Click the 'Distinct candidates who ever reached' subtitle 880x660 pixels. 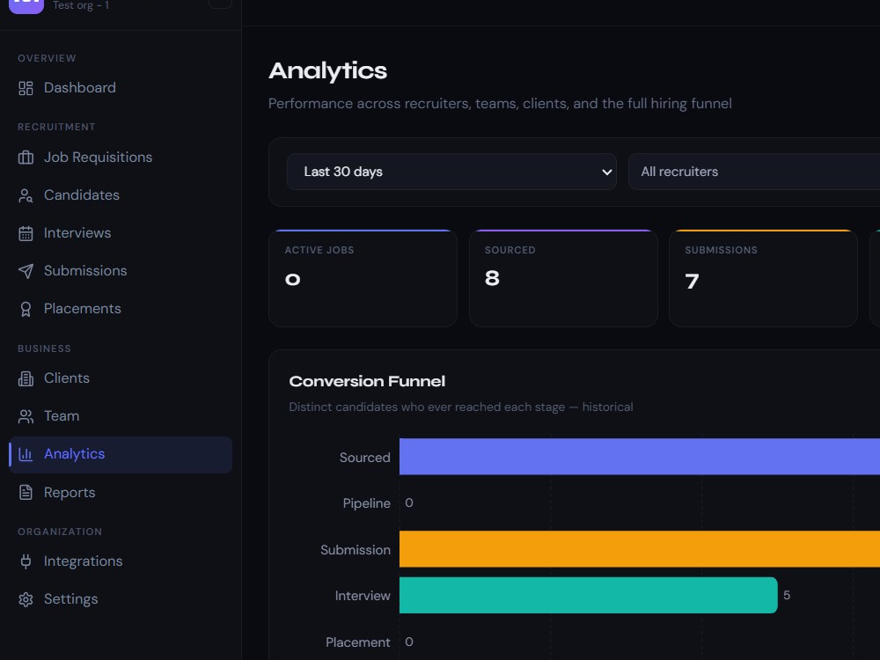(x=461, y=407)
